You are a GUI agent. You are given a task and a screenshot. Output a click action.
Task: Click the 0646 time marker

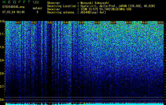click(97, 23)
